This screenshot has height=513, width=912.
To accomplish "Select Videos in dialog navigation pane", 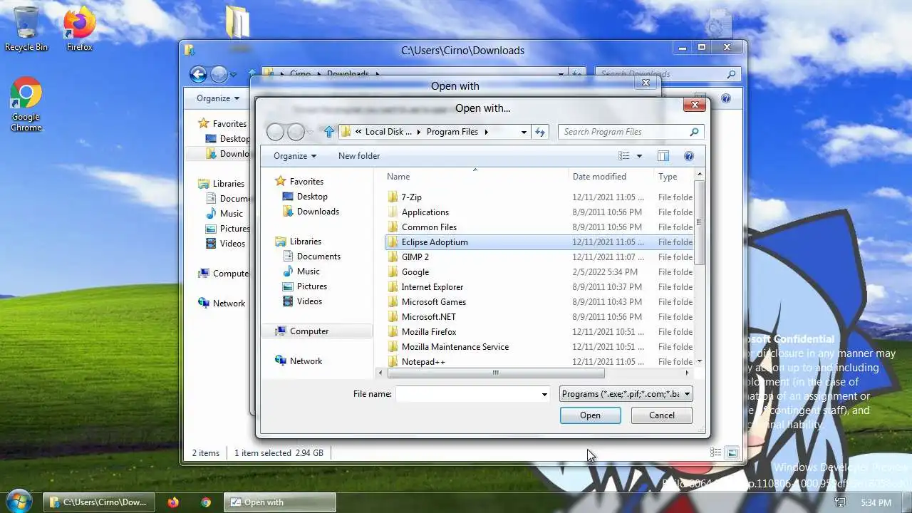I will tap(309, 301).
